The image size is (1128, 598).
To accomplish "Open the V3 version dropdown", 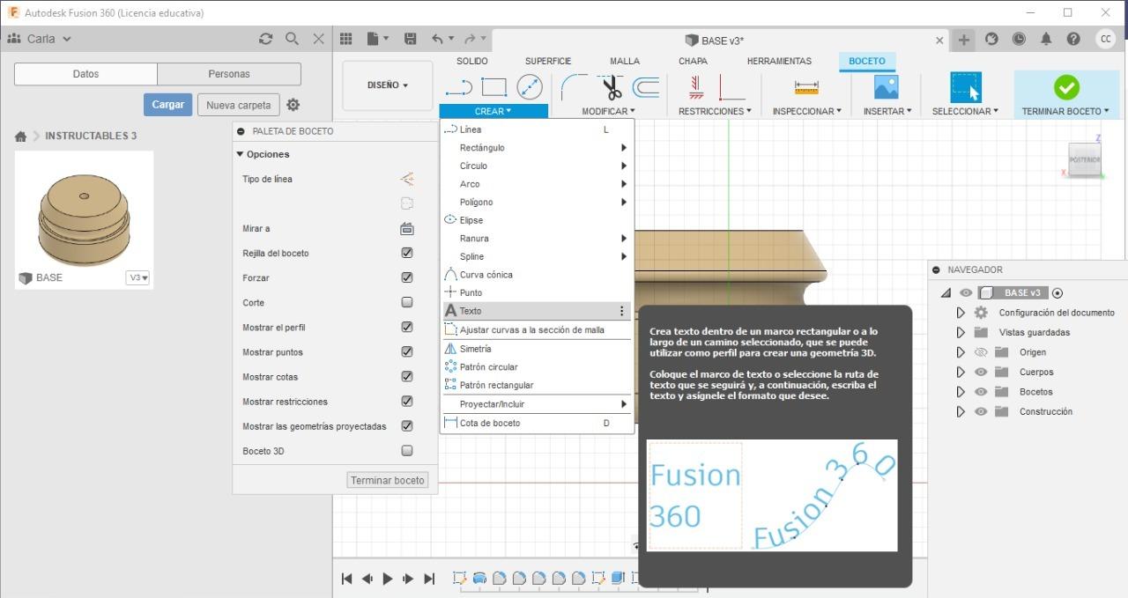I will click(138, 277).
